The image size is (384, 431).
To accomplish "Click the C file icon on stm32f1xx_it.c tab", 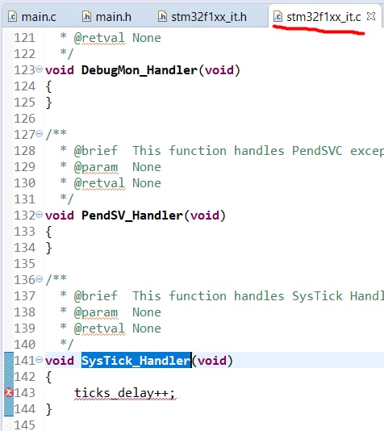I will click(x=278, y=17).
